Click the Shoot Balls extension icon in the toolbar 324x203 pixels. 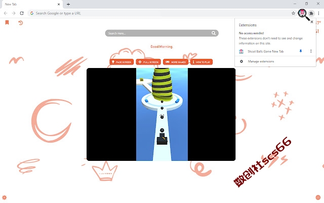302,13
